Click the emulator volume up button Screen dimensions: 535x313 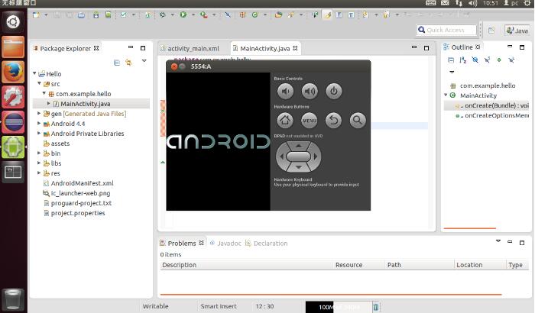pyautogui.click(x=310, y=91)
